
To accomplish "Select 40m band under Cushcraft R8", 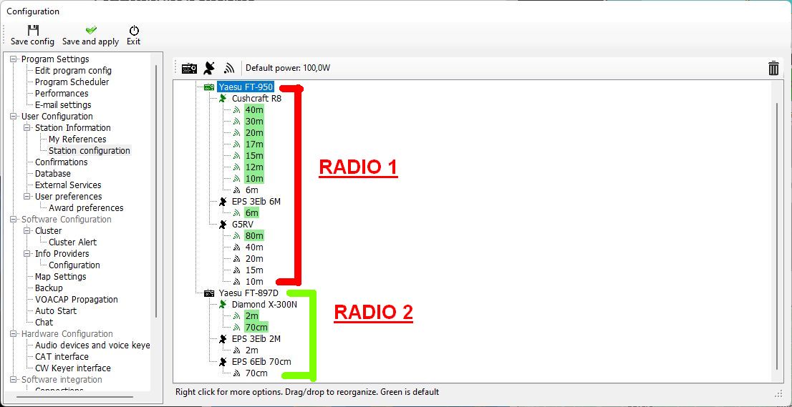I will click(254, 110).
